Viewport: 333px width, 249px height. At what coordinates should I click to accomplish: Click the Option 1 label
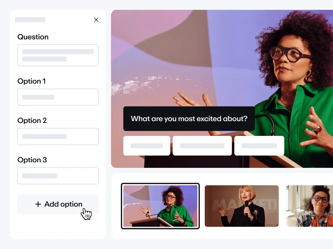click(31, 81)
